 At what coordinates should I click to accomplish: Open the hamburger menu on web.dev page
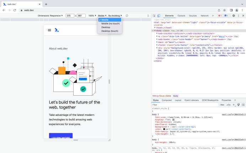(x=49, y=30)
